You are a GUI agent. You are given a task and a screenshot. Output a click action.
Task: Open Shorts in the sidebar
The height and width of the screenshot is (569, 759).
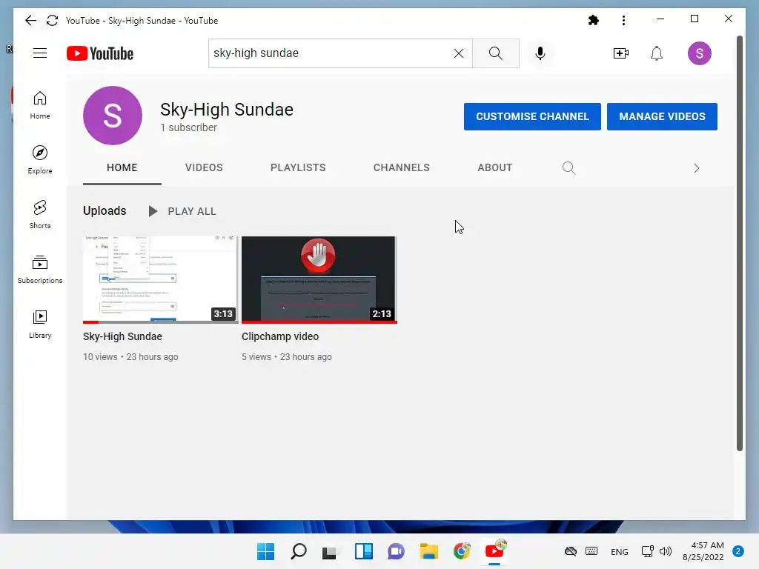40,214
